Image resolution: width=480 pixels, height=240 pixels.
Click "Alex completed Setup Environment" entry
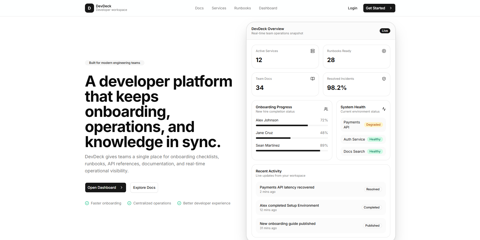tap(321, 207)
